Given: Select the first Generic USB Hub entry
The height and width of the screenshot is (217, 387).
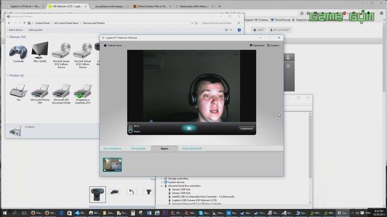Looking at the screenshot, I should click(x=179, y=189).
